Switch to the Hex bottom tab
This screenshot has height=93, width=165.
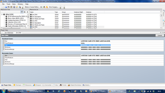(x=55, y=85)
